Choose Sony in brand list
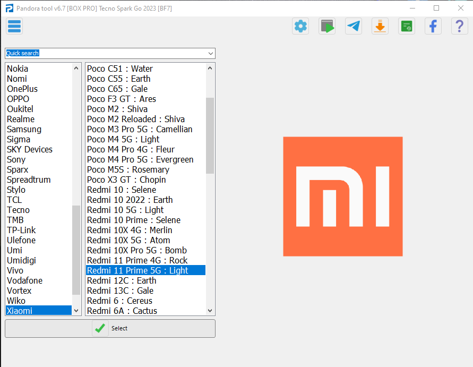 pyautogui.click(x=39, y=159)
